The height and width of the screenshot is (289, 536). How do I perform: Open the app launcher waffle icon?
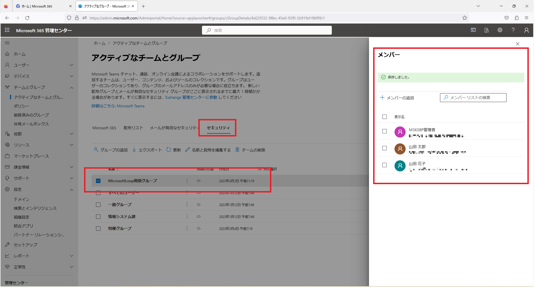tap(7, 30)
